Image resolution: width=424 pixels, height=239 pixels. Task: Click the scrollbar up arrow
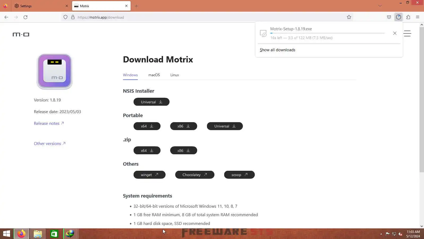(x=422, y=25)
